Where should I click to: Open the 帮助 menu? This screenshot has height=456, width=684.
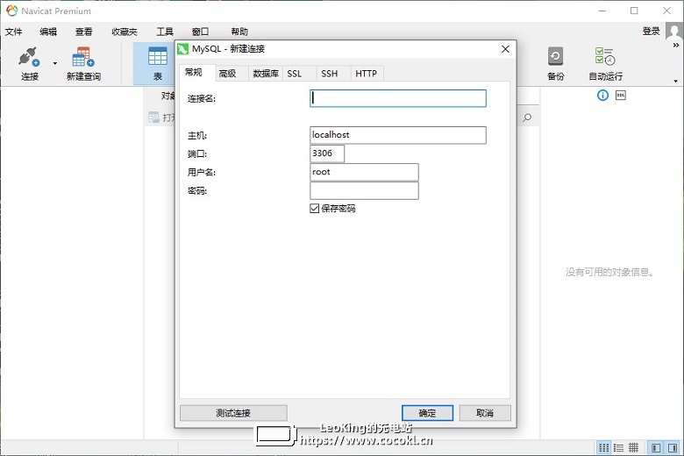239,32
